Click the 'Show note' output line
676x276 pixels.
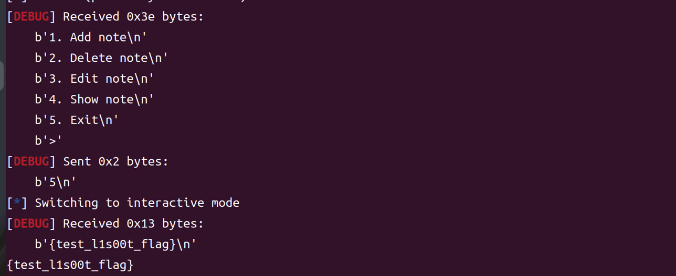pos(94,100)
